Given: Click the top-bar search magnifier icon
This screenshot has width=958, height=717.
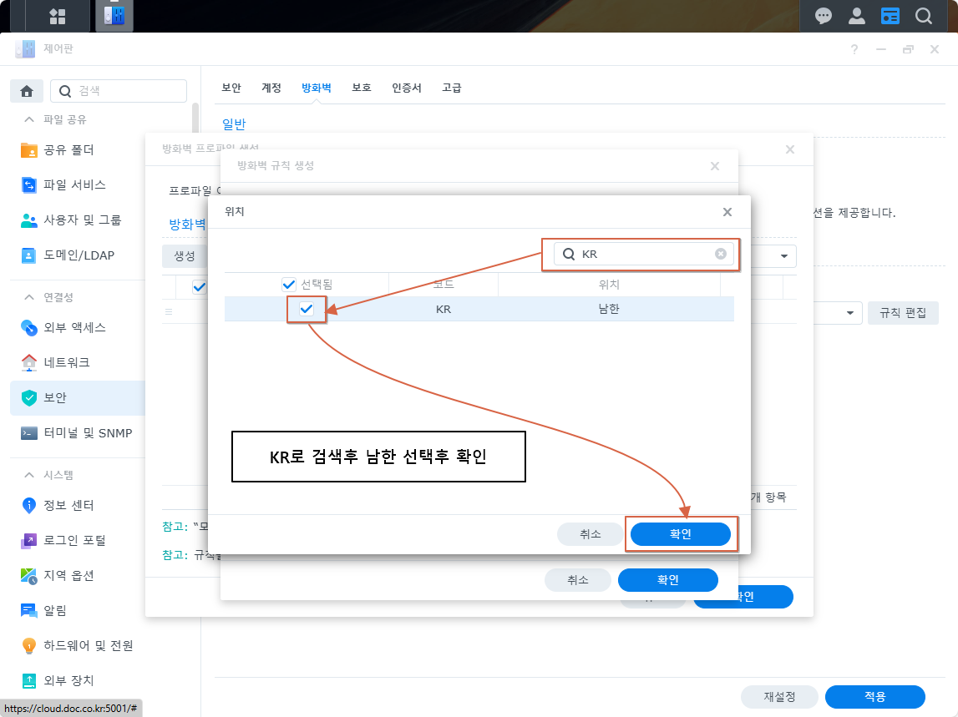Looking at the screenshot, I should pyautogui.click(x=923, y=16).
